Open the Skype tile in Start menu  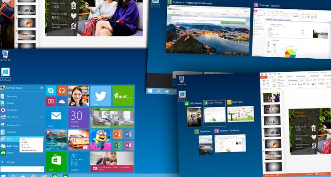(x=51, y=90)
